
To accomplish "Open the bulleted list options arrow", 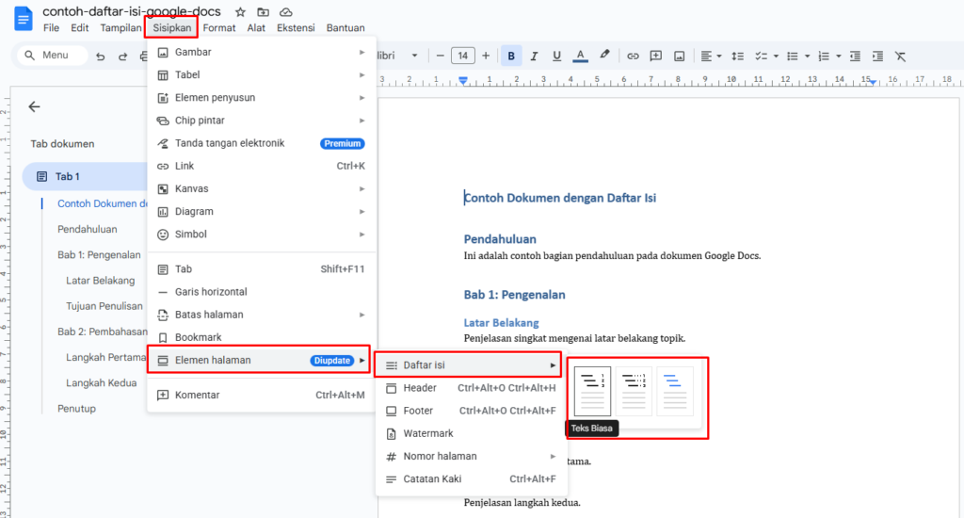I will click(807, 56).
